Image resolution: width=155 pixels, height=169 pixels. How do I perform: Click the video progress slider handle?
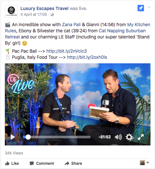click(28, 137)
